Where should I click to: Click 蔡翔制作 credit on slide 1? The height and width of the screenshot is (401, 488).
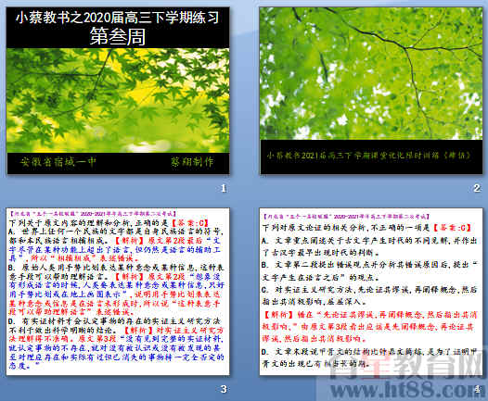192,162
